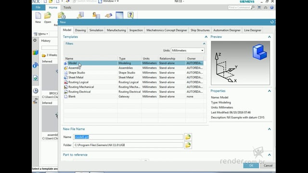Viewport: 308px width, 173px height.
Task: Click the template preview image
Action: pyautogui.click(x=241, y=63)
